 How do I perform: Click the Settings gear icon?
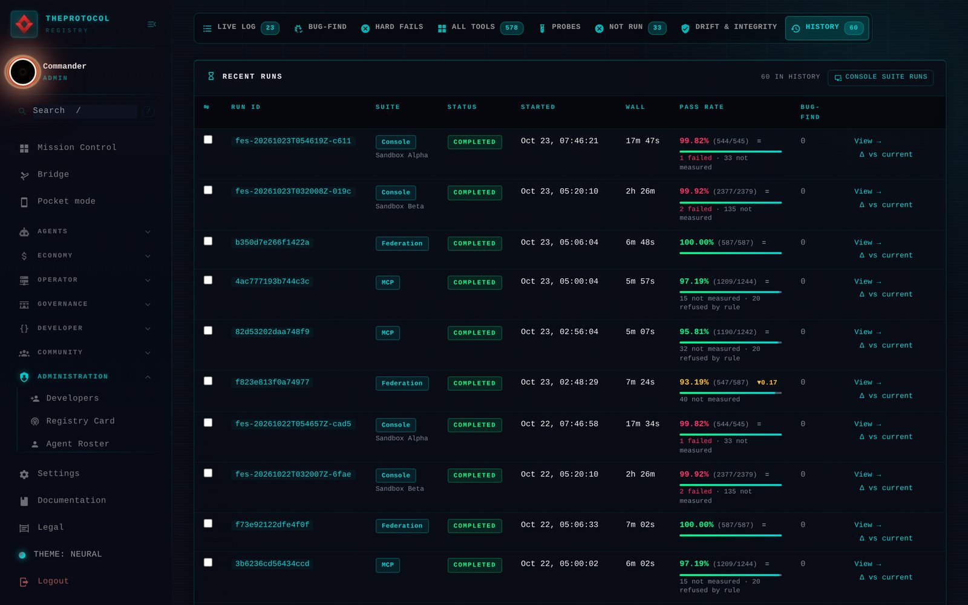(24, 474)
